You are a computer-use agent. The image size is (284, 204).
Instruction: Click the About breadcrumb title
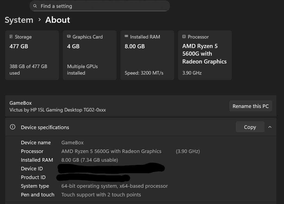(x=58, y=20)
